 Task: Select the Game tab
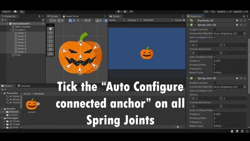coord(114,16)
